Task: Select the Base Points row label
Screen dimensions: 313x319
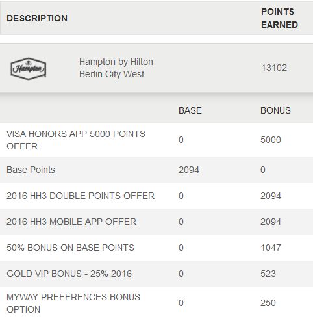Action: pos(31,170)
